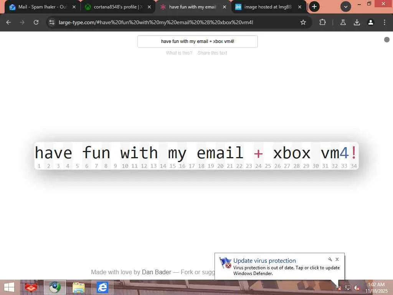Switch to image hosted at ImgBB tab
Image resolution: width=393 pixels, height=295 pixels.
(268, 7)
